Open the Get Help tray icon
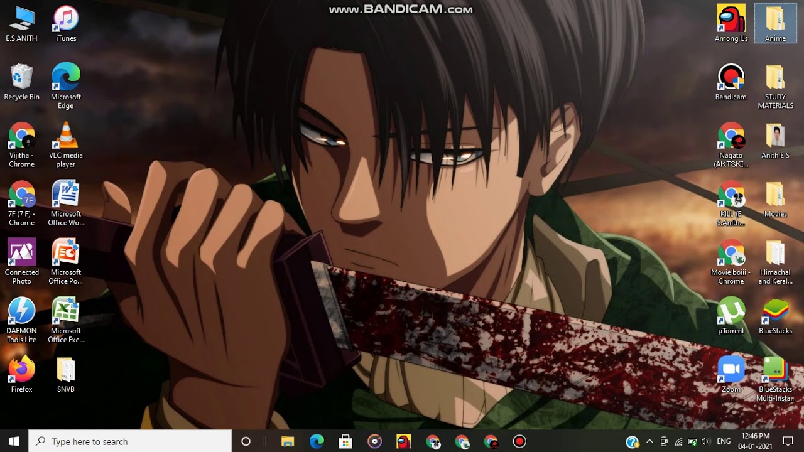This screenshot has width=804, height=452. click(x=633, y=441)
